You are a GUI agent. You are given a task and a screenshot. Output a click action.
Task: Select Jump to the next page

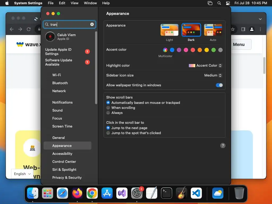click(x=108, y=128)
